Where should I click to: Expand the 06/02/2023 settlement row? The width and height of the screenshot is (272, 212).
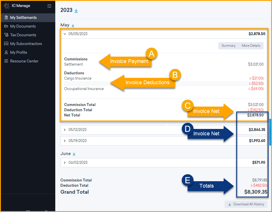[x=65, y=163]
